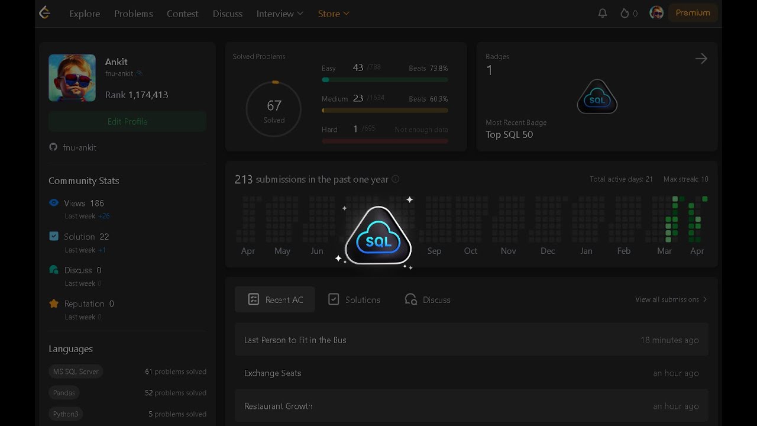Click the LeetCode logo icon

44,13
